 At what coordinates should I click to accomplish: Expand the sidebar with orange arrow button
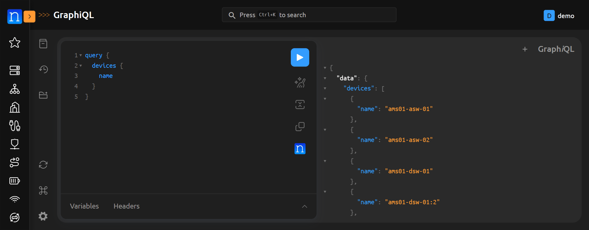click(x=29, y=17)
